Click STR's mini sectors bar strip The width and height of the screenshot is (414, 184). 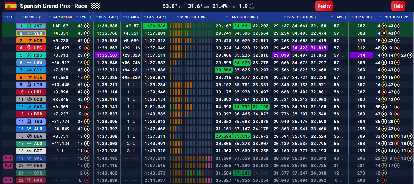tap(191, 173)
